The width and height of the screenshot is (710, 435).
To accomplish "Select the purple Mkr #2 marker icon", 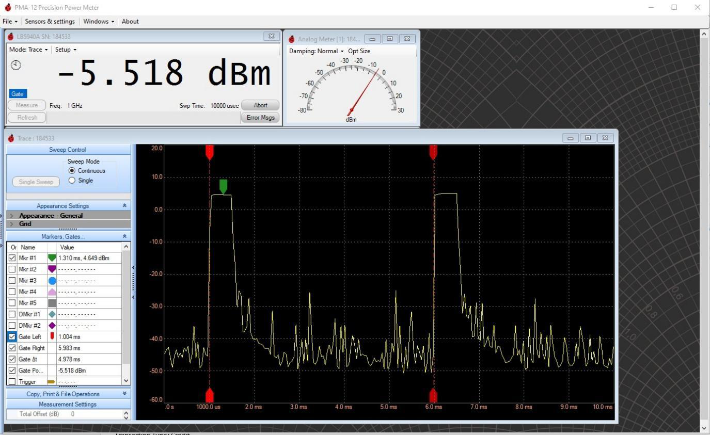I will coord(52,269).
